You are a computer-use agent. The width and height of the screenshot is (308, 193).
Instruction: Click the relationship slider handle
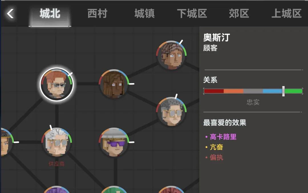pos(283,91)
